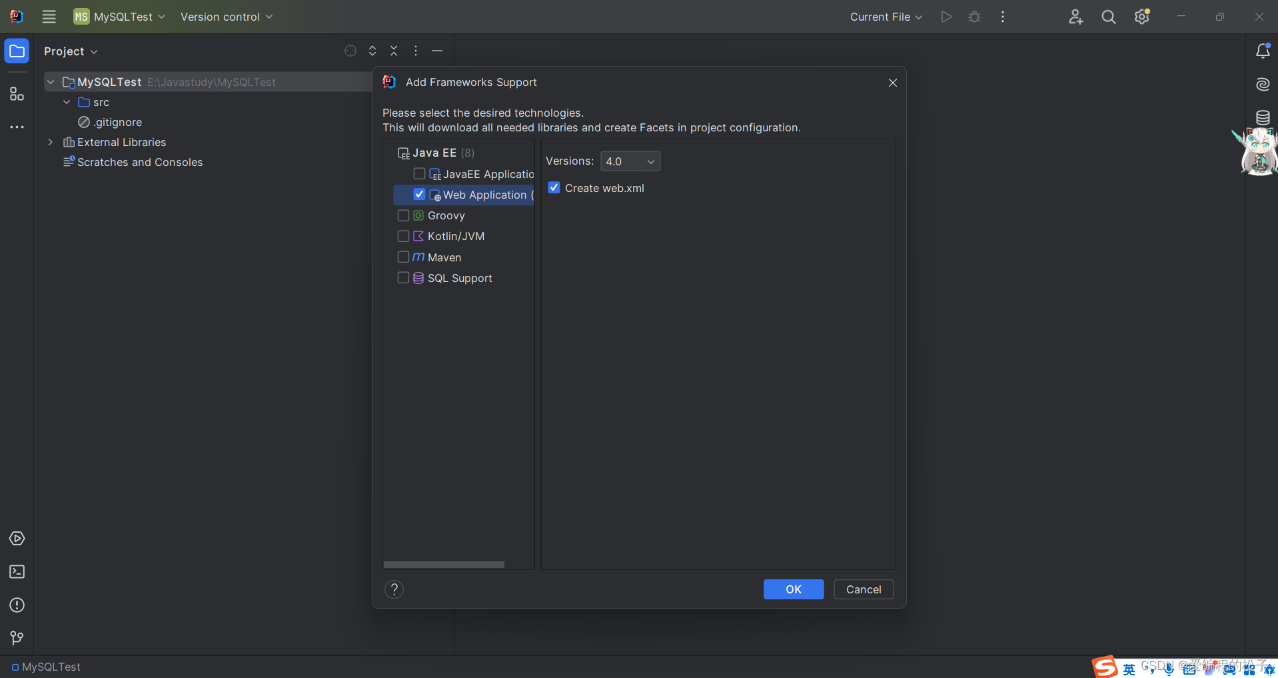Expand all in Project panel

click(372, 51)
